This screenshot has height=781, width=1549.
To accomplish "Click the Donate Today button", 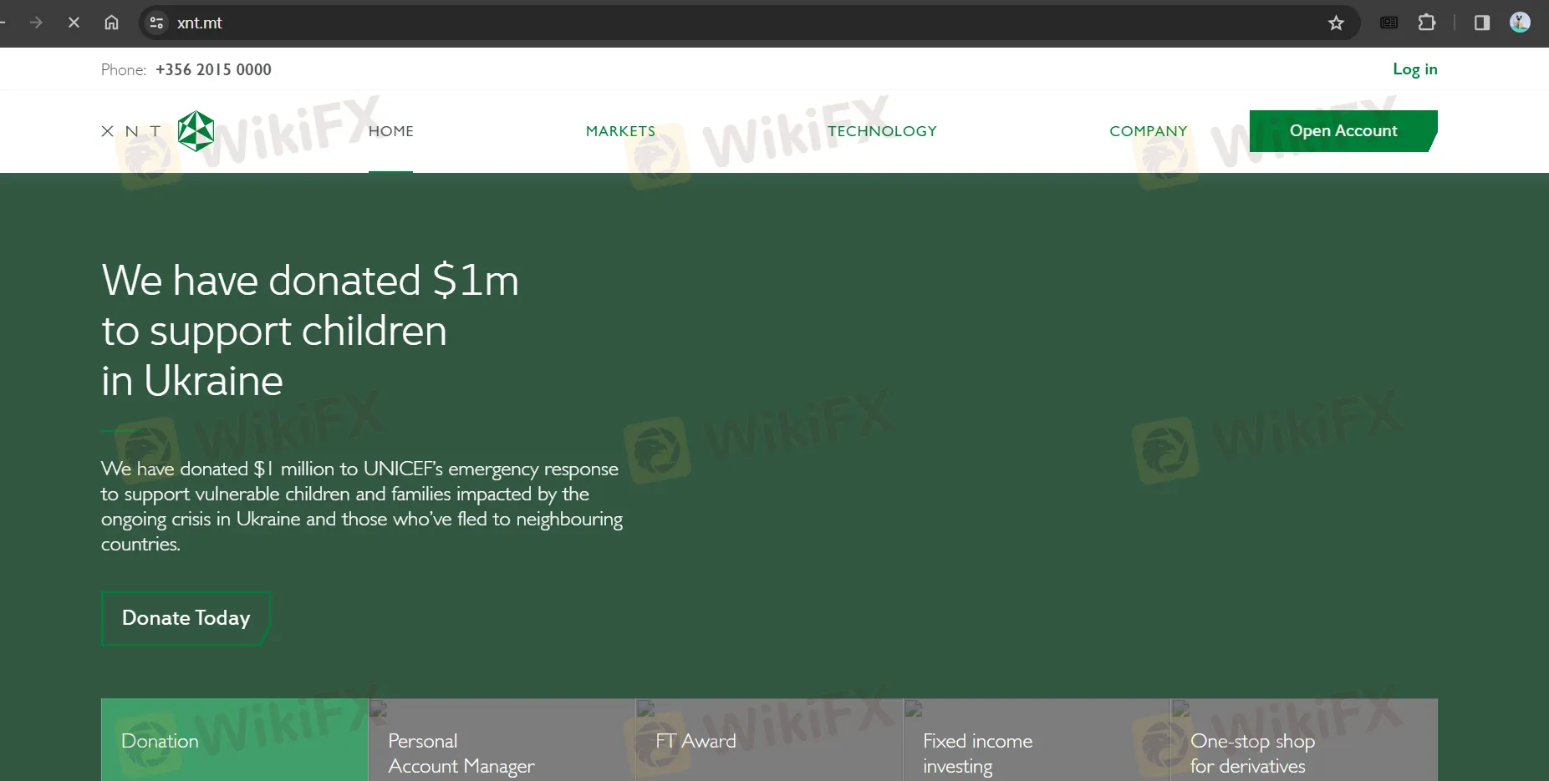I will pos(185,618).
